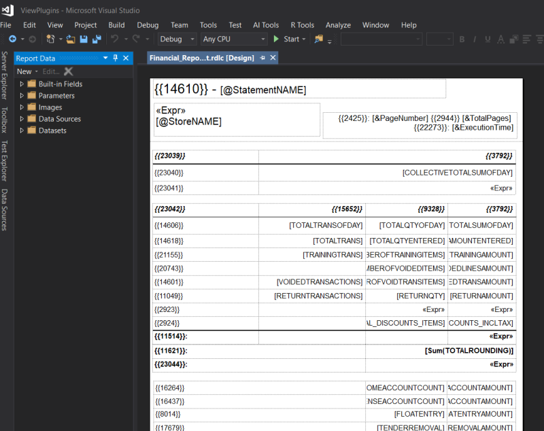
Task: Open the R Tools menu
Action: pyautogui.click(x=302, y=25)
